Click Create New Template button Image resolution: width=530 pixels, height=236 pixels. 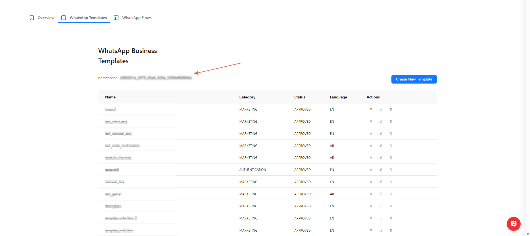point(414,79)
